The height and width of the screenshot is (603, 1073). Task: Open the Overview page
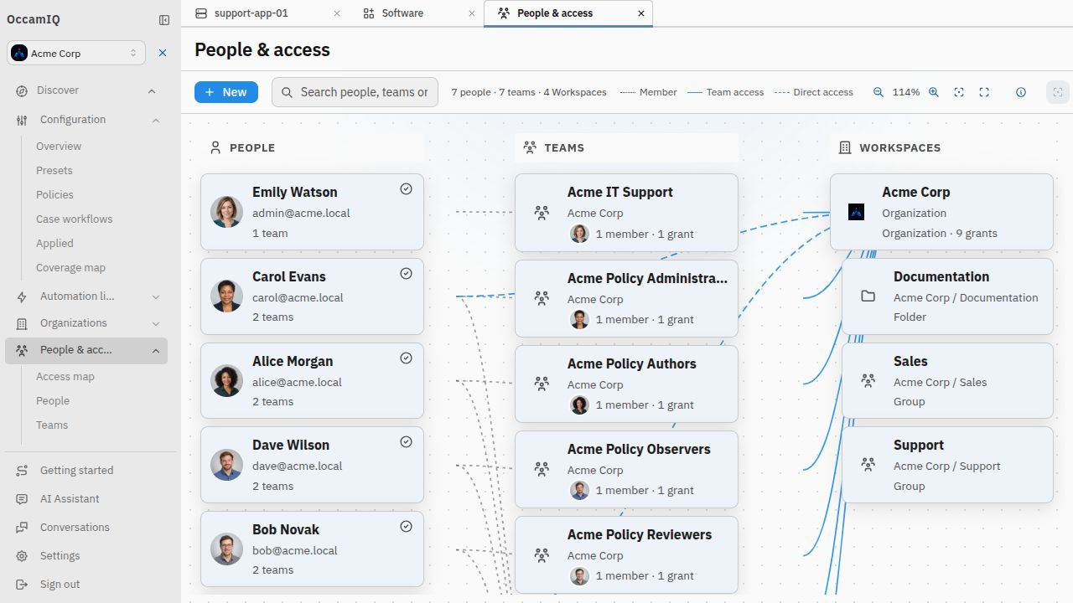pos(59,146)
